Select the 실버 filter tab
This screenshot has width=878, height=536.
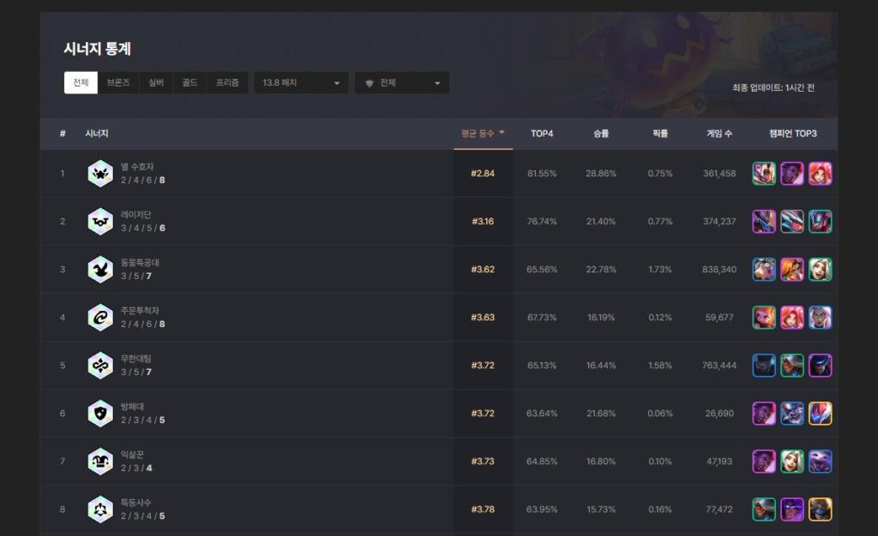click(x=156, y=83)
